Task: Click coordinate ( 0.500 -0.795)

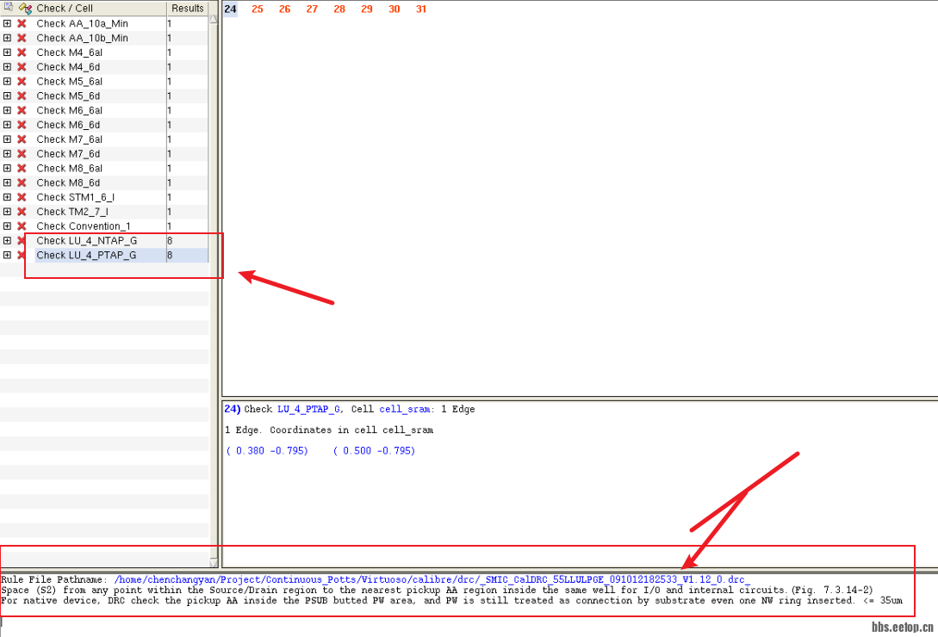Action: pos(374,450)
